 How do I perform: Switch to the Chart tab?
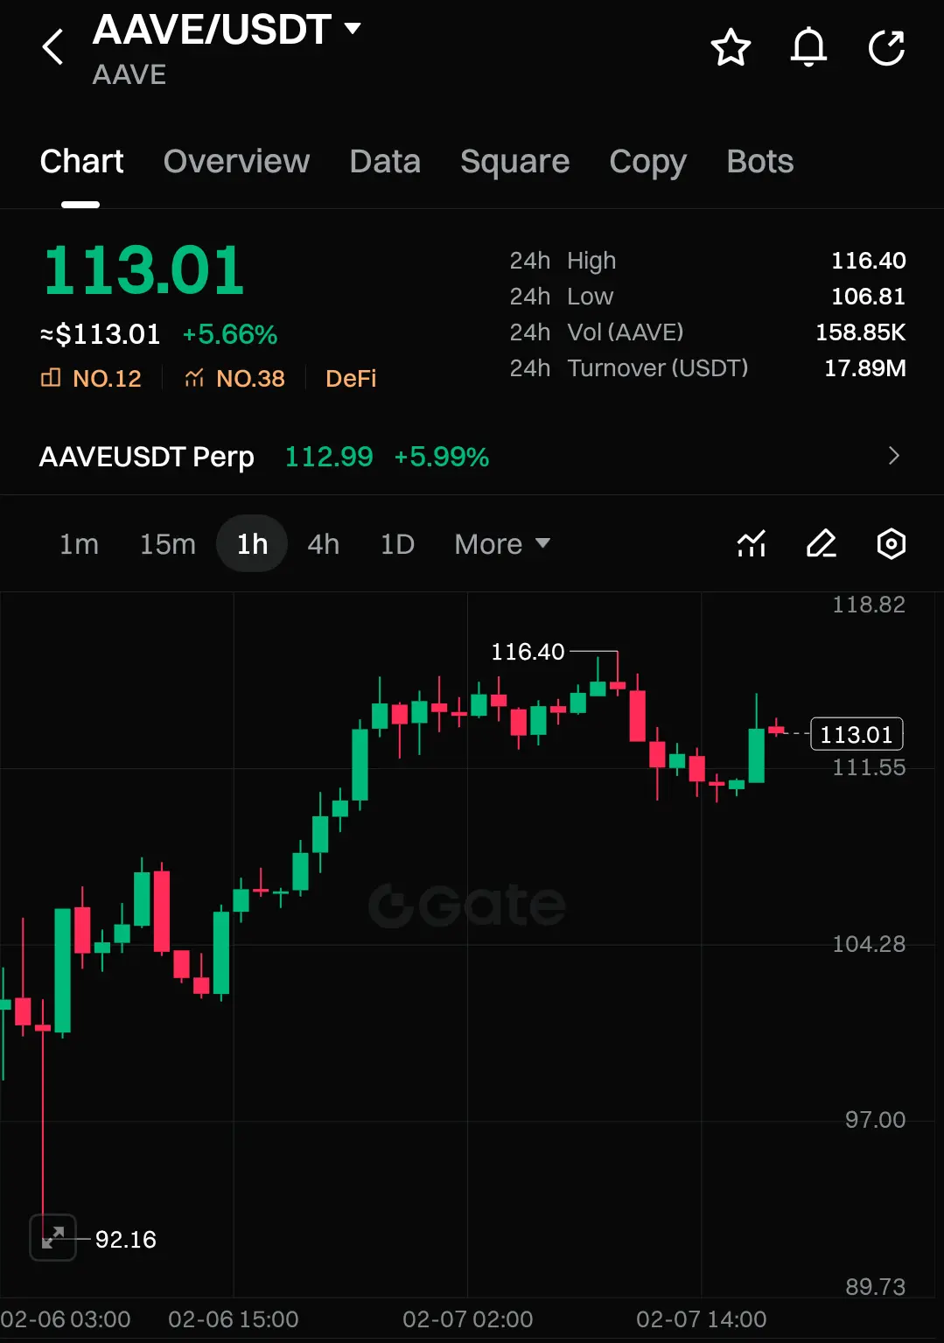click(81, 162)
